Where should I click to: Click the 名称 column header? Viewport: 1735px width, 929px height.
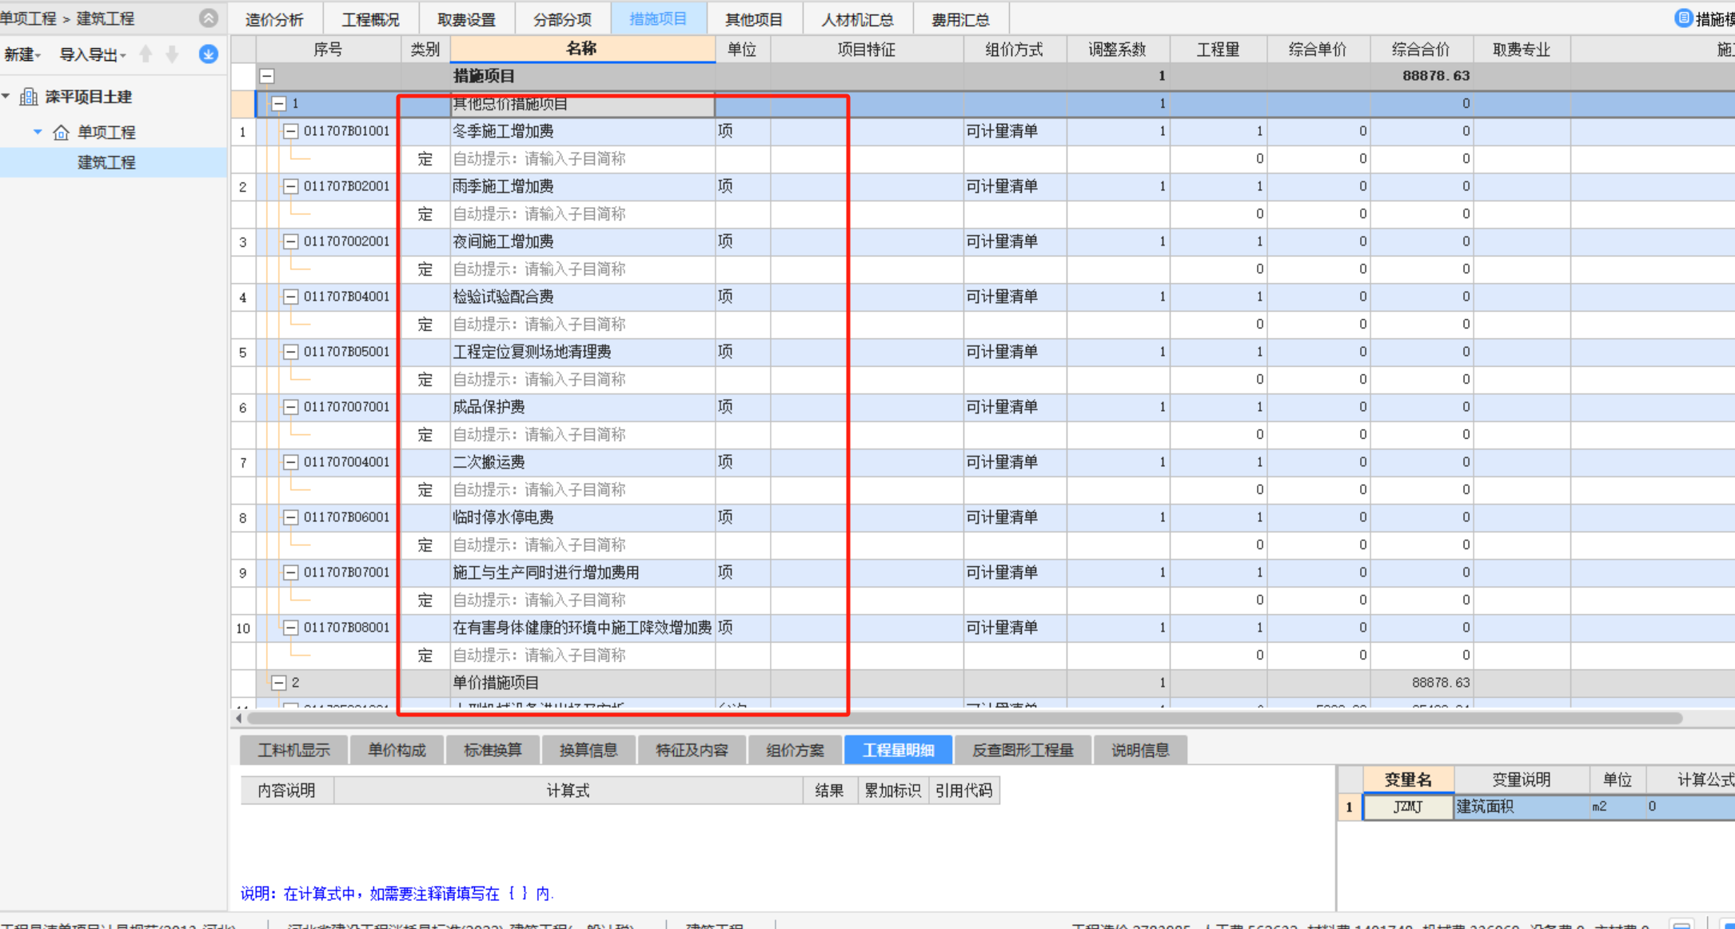(582, 49)
